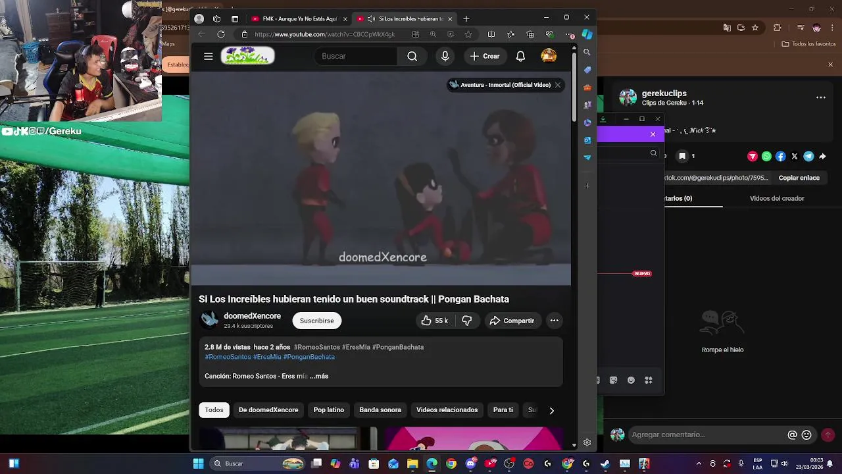Click the Incredibles video player
842x474 pixels.
click(381, 178)
